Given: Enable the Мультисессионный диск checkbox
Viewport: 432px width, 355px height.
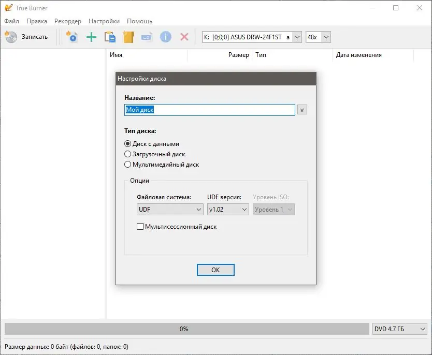Looking at the screenshot, I should [140, 227].
